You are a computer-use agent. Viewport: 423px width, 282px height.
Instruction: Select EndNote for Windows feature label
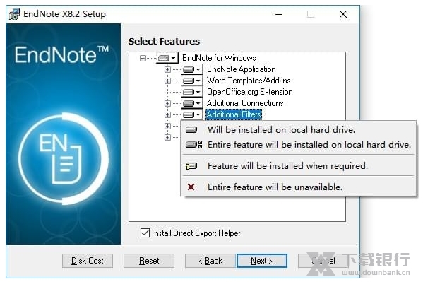219,58
